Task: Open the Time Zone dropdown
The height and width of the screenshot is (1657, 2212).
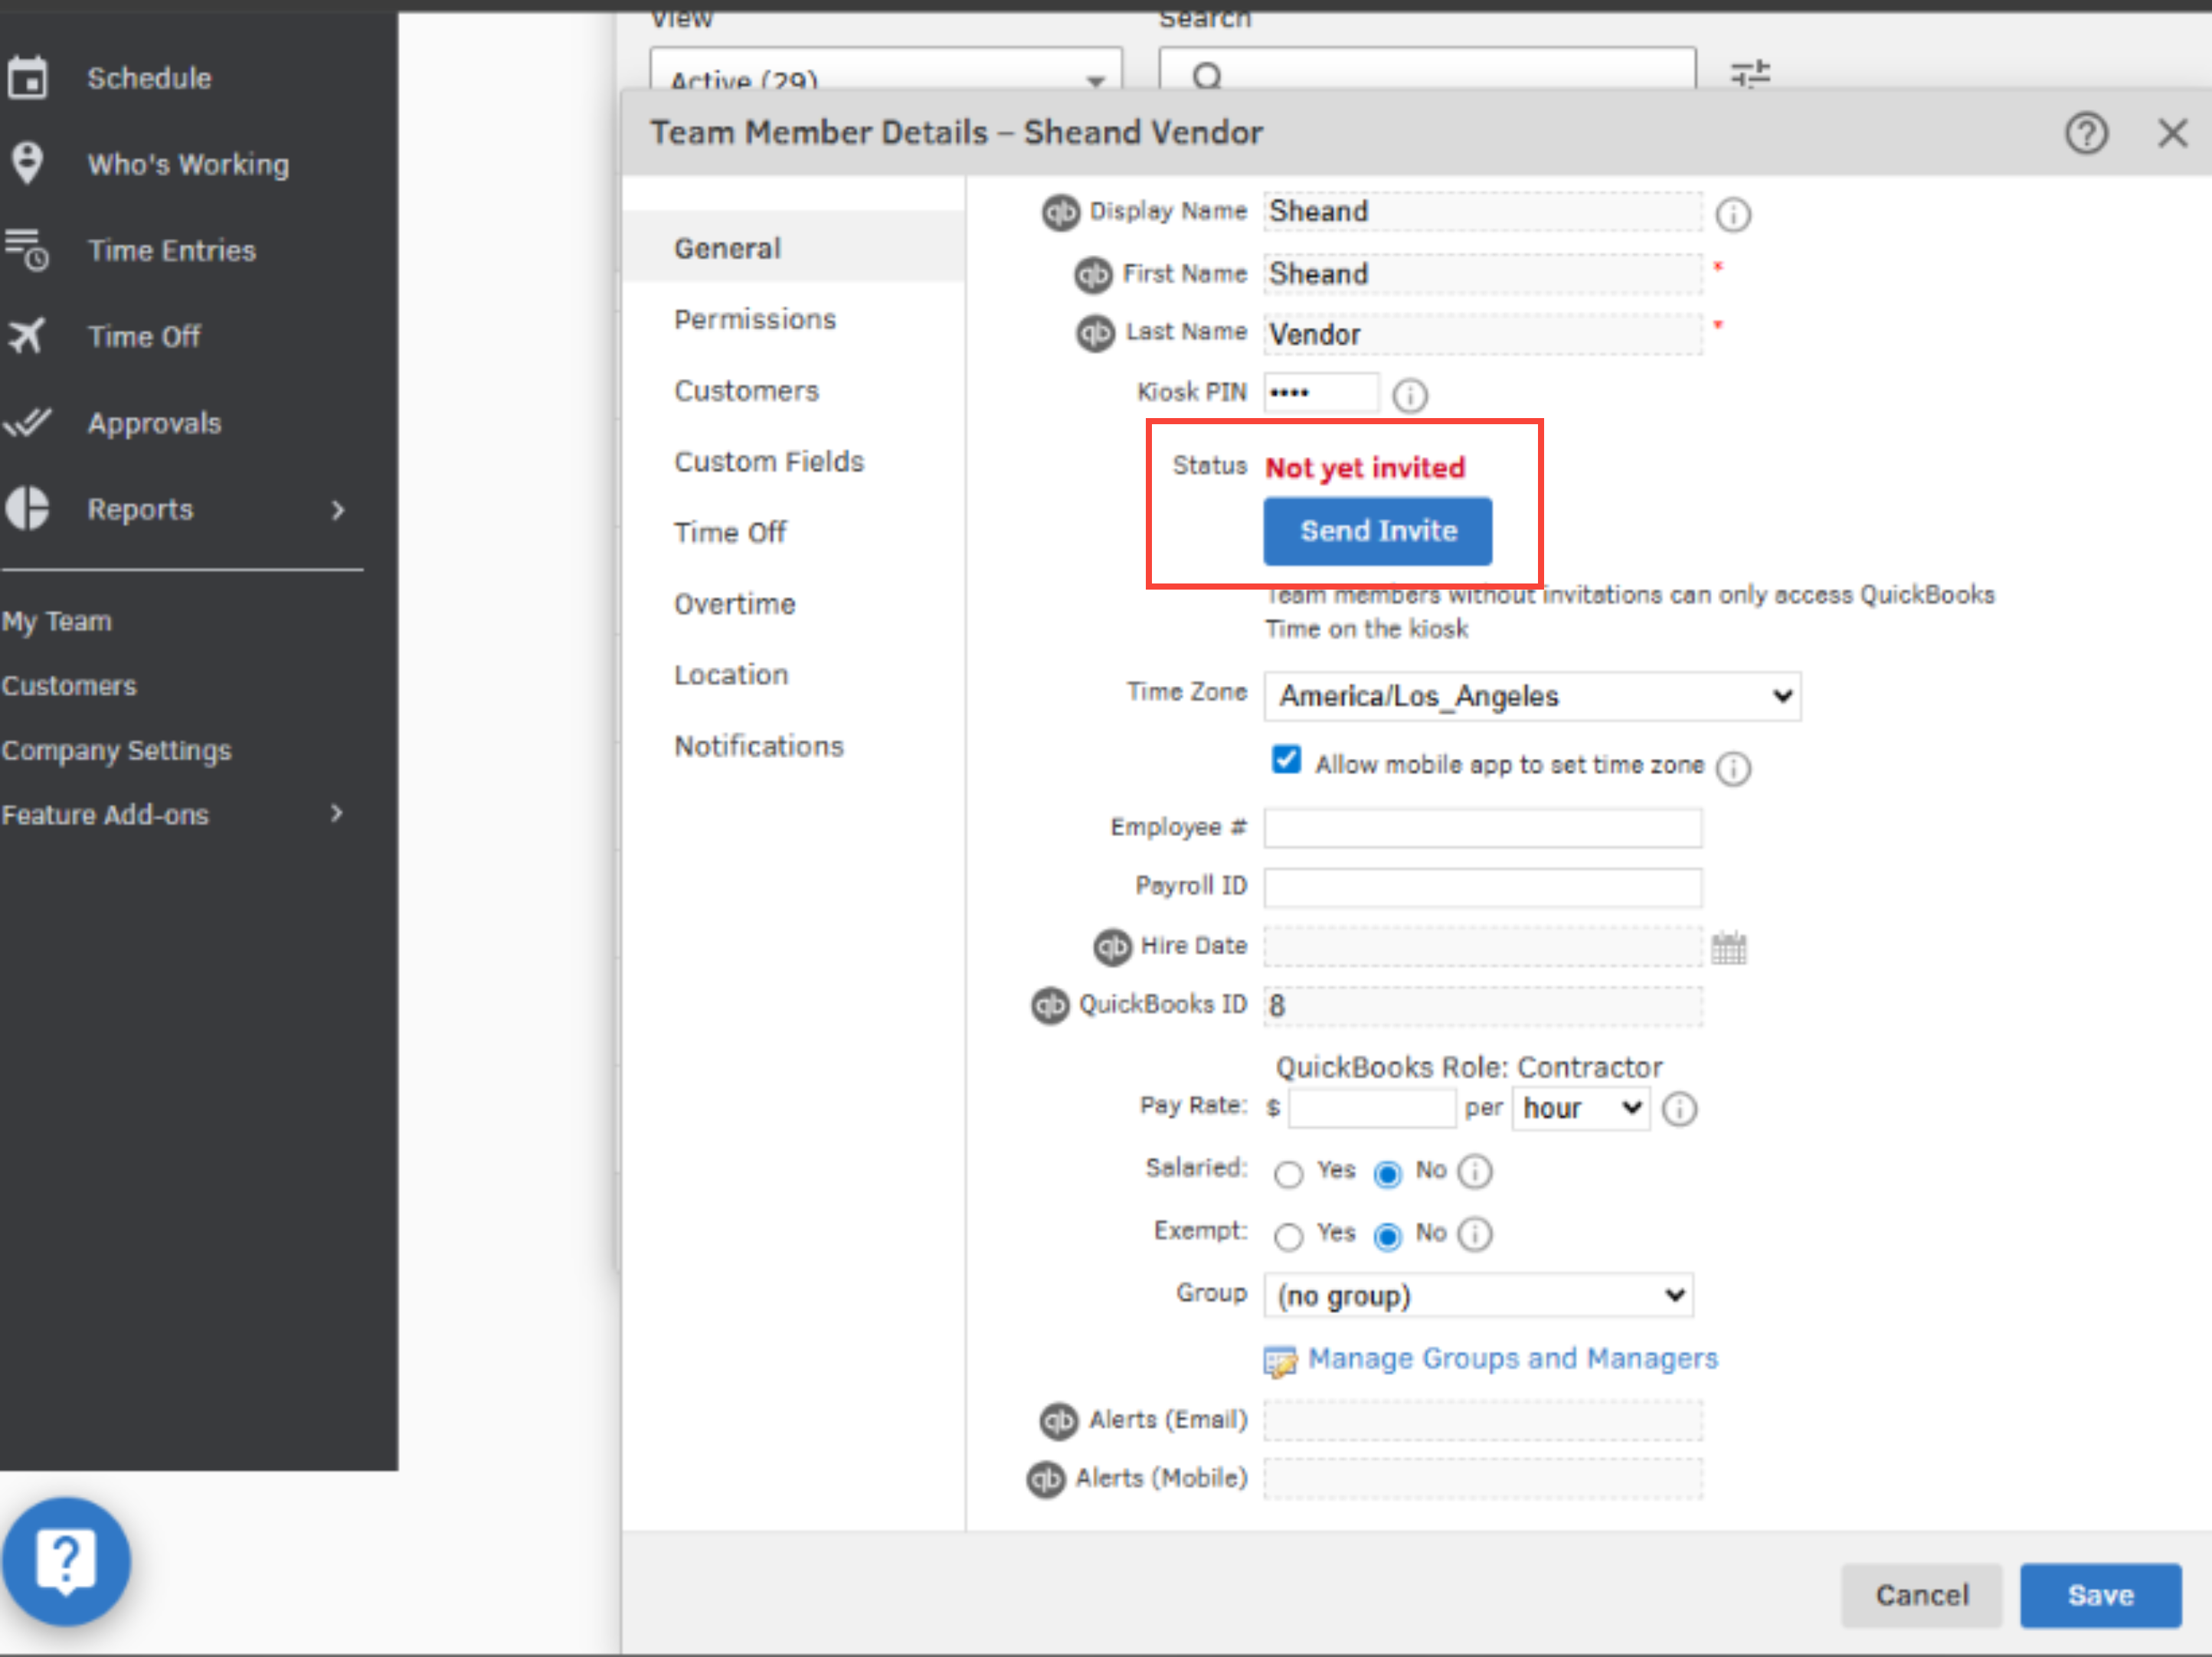Action: tap(1532, 696)
